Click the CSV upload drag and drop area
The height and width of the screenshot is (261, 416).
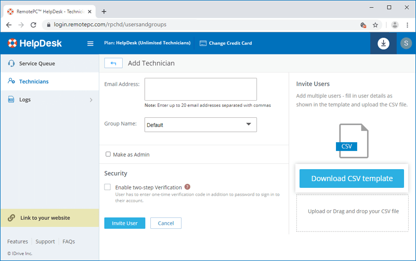pos(353,212)
